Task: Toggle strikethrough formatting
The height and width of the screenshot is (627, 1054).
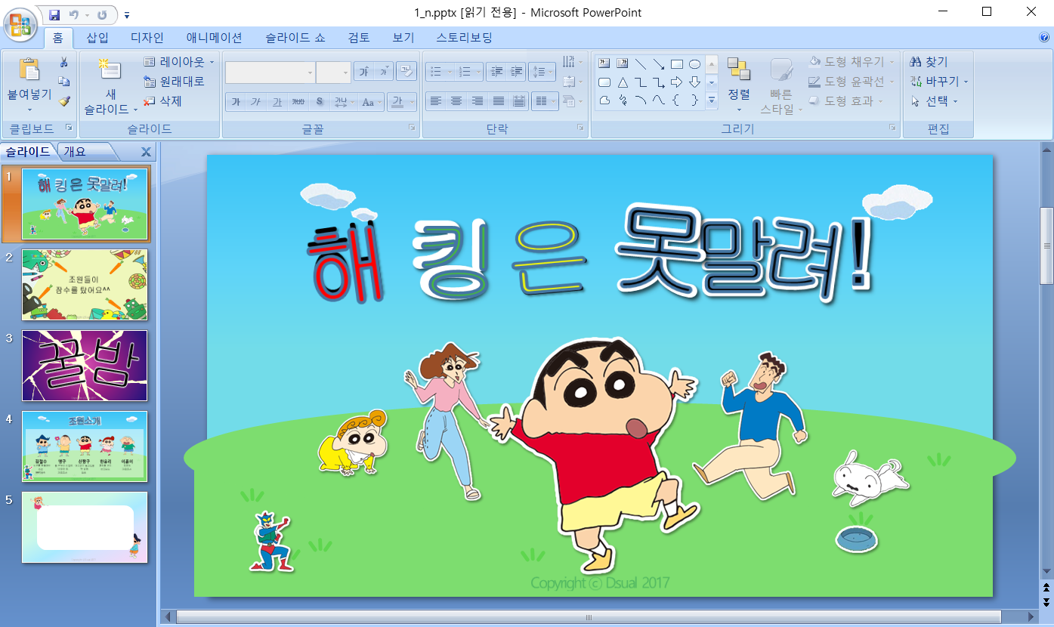Action: coord(298,102)
